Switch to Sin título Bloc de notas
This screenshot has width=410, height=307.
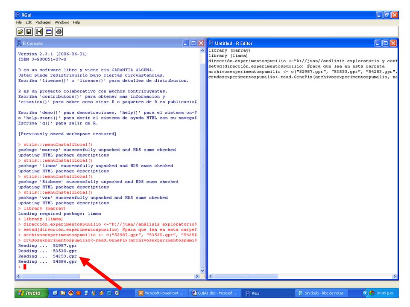tap(321, 293)
